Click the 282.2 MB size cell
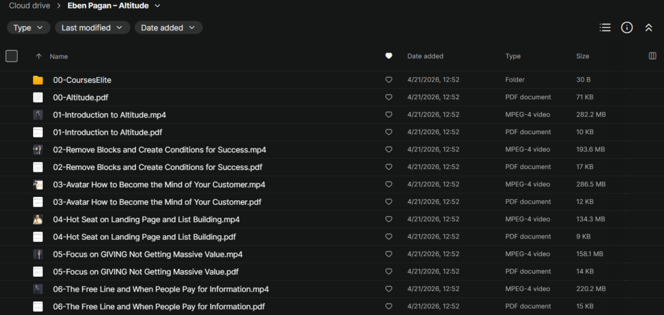The height and width of the screenshot is (315, 664). 590,114
